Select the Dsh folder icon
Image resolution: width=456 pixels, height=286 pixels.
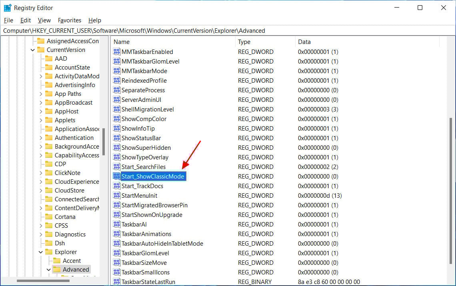49,243
